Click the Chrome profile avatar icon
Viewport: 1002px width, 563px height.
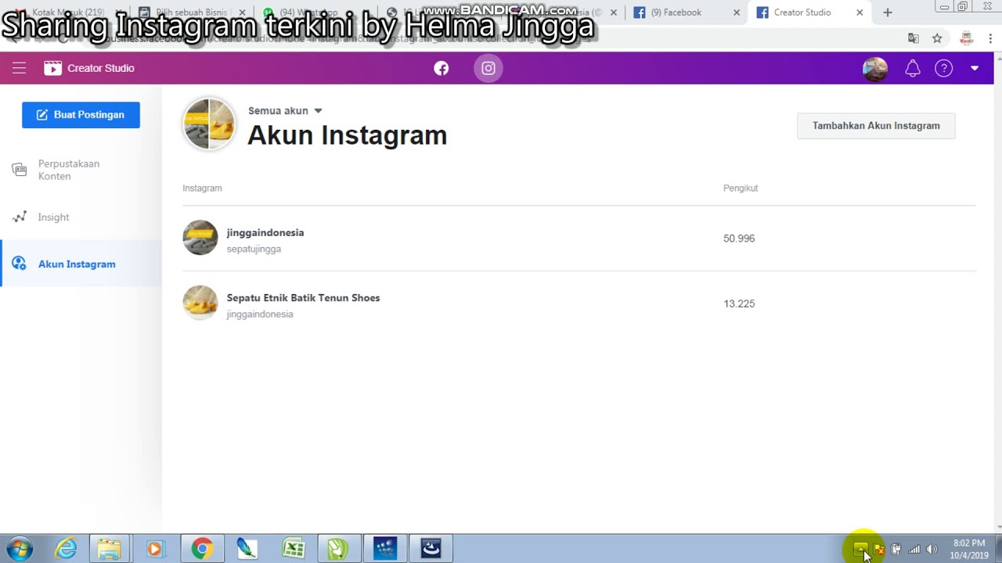966,38
